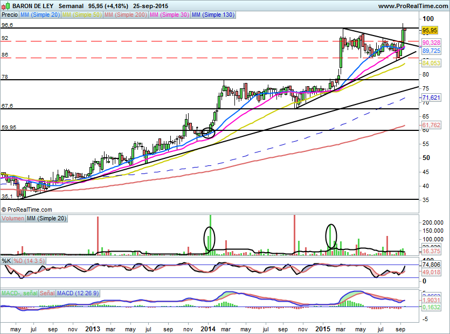This screenshot has width=450, height=334.
Task: Select the MM (Simple 20) price label
Action: (x=40, y=15)
